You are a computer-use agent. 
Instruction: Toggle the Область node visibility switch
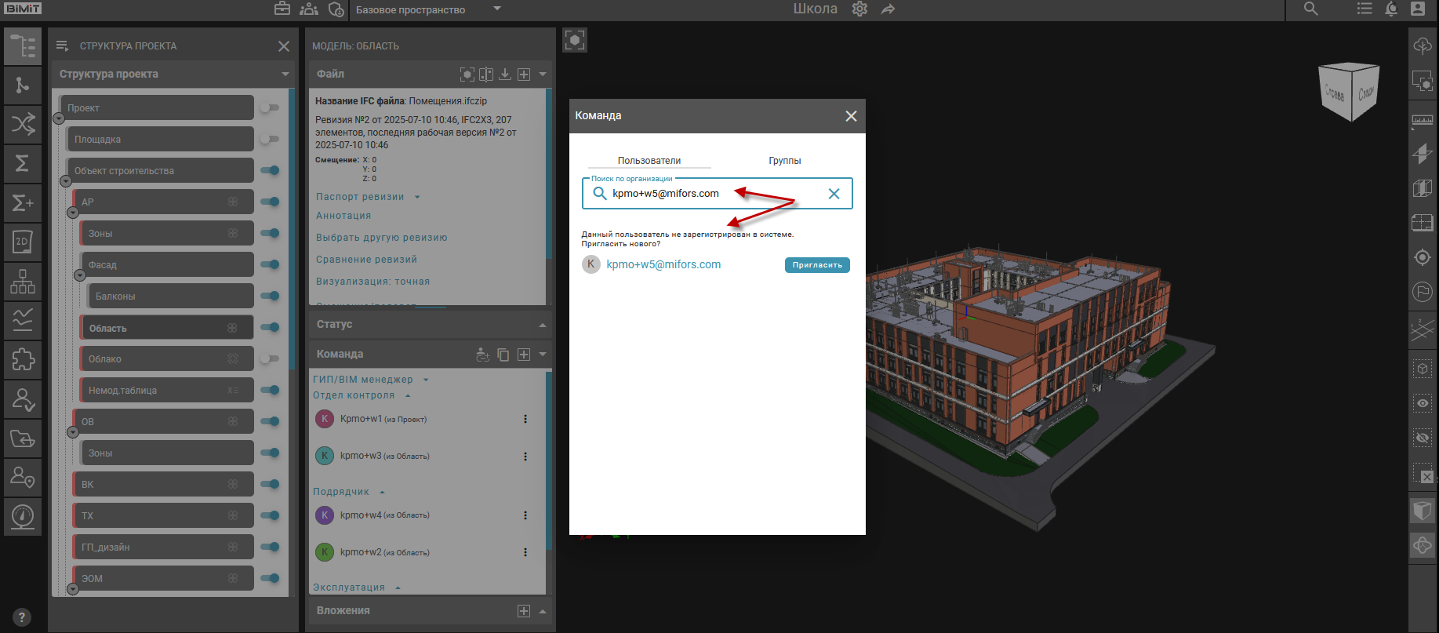point(270,328)
